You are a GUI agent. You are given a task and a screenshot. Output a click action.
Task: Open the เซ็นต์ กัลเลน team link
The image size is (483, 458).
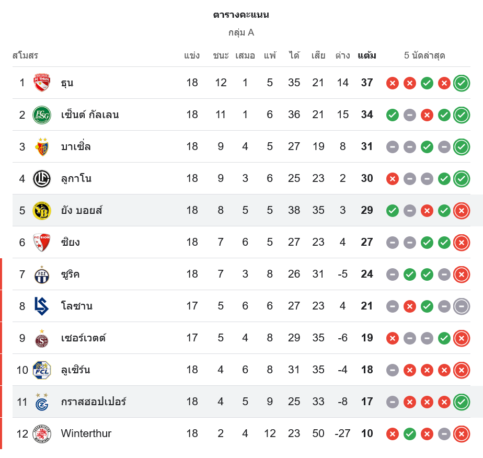[89, 115]
